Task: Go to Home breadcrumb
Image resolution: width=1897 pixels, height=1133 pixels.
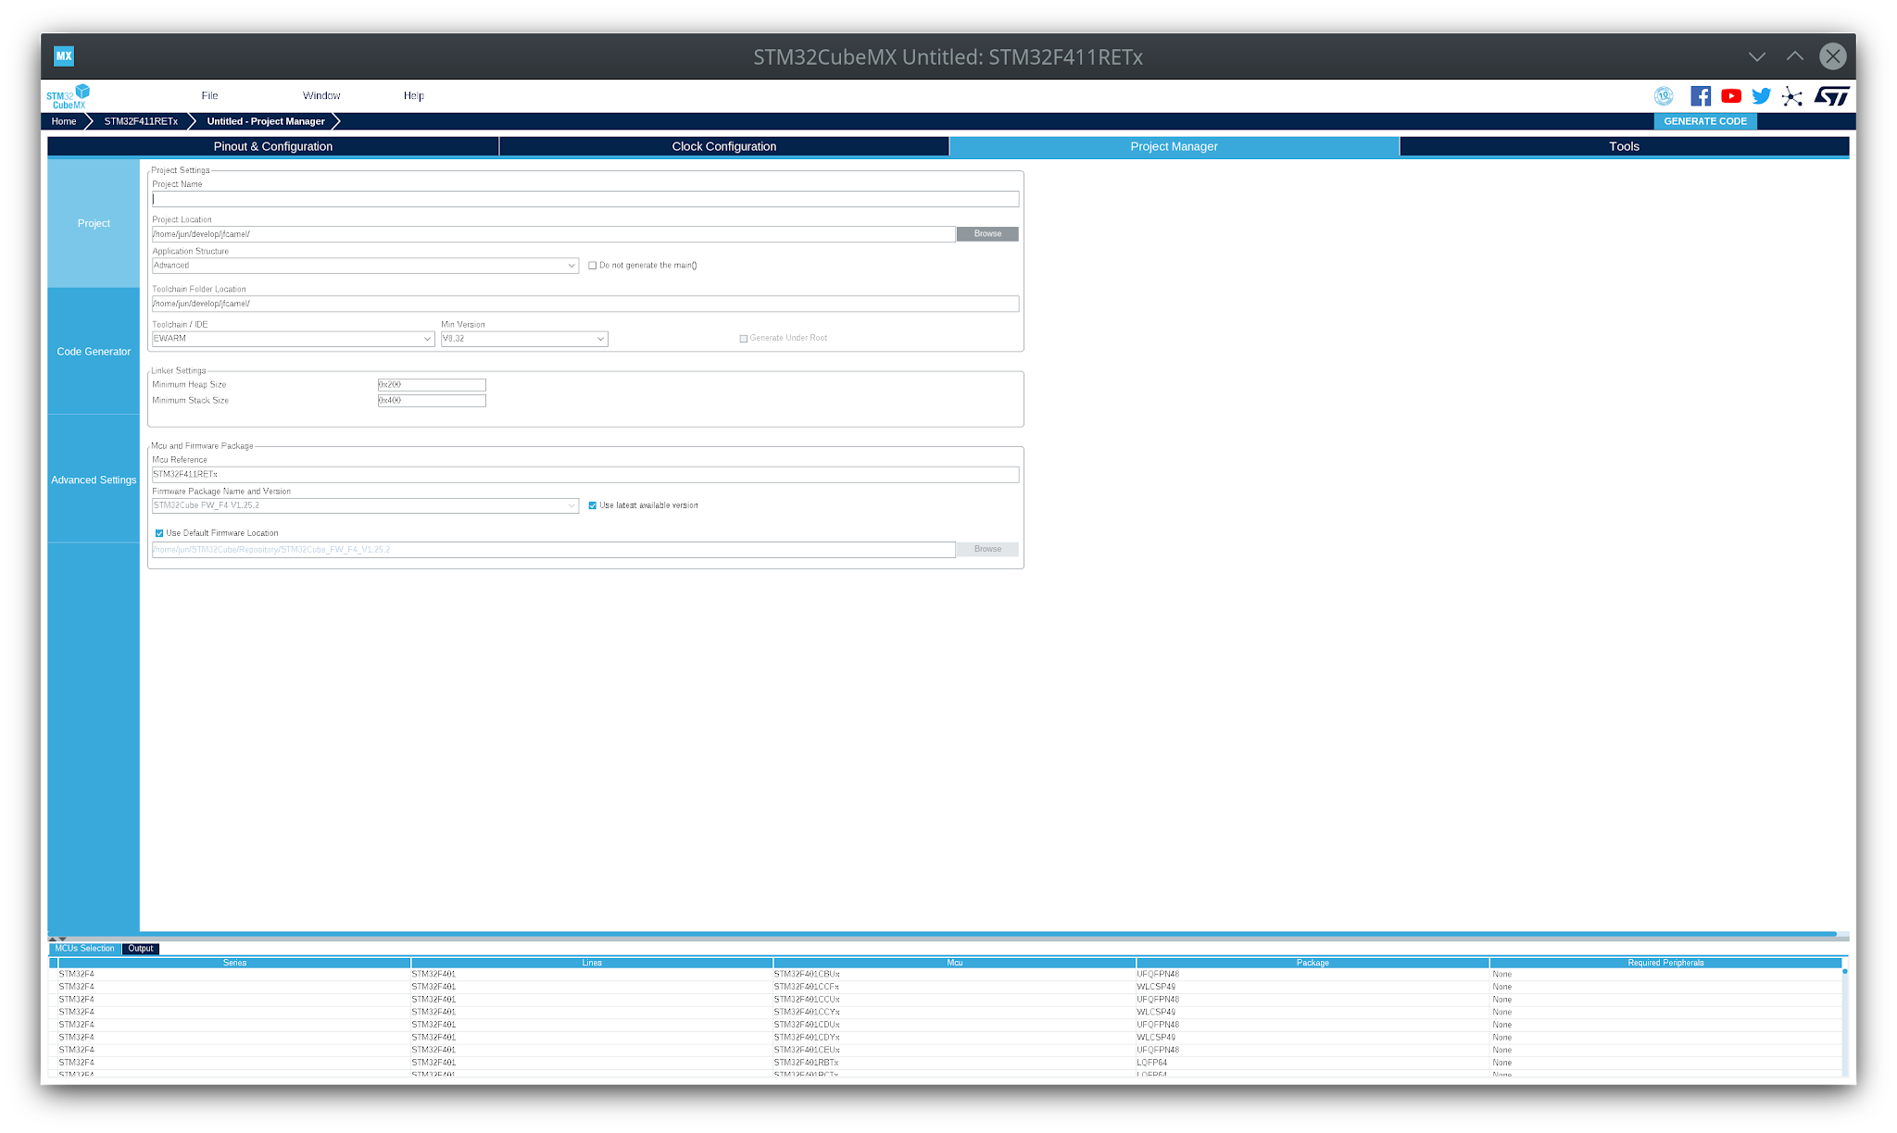Action: 64,121
